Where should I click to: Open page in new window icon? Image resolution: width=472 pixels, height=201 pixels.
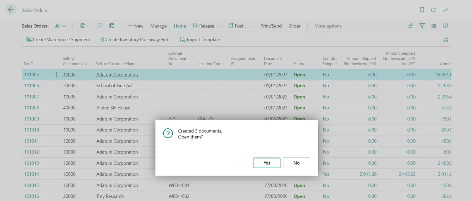[434, 10]
